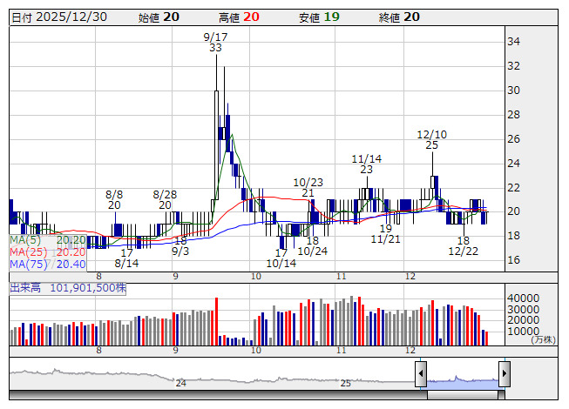Image resolution: width=569 pixels, height=409 pixels.
Task: Click the right range handle arrow in navigator
Action: click(504, 374)
